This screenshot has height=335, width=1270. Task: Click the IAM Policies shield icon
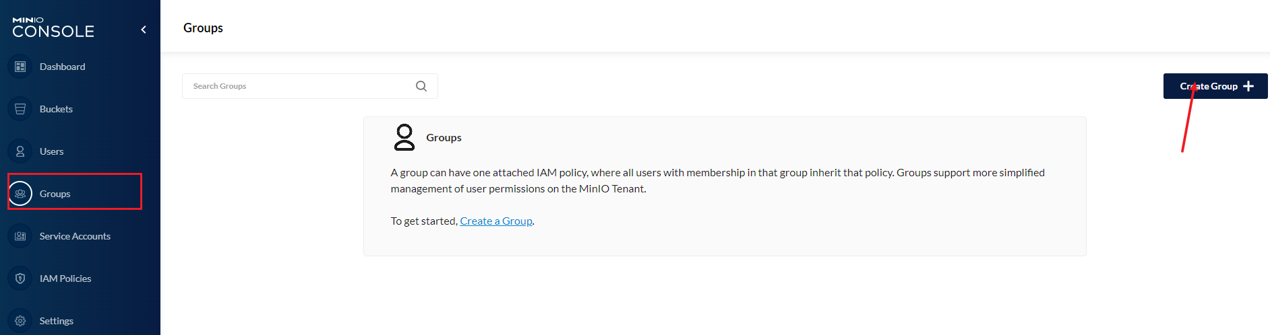pyautogui.click(x=20, y=278)
